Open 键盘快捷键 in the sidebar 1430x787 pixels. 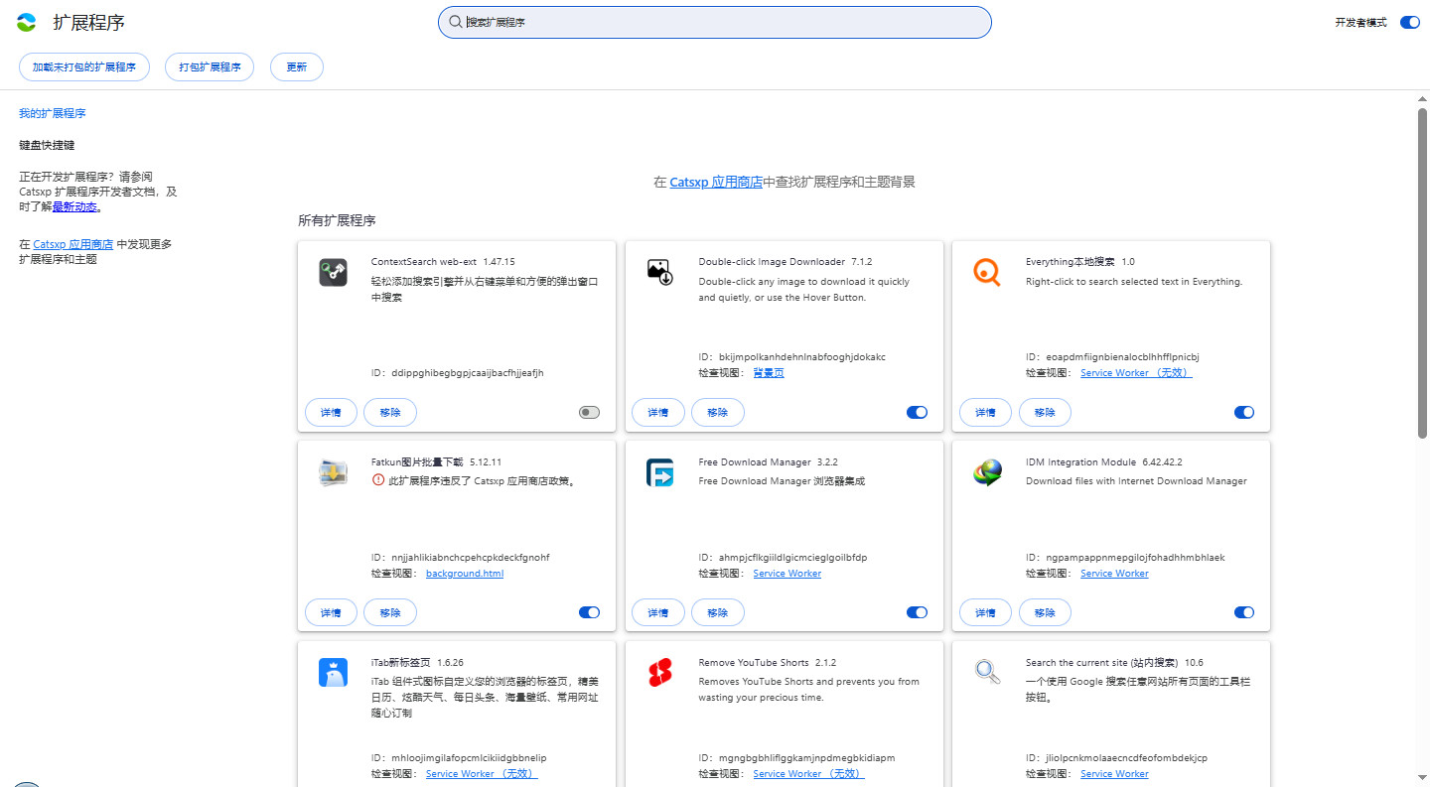tap(47, 145)
